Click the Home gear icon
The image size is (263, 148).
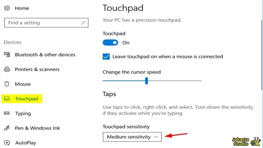(7, 8)
